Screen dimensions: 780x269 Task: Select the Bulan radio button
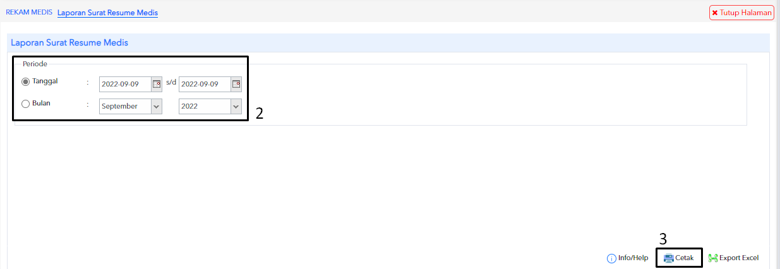tap(26, 104)
